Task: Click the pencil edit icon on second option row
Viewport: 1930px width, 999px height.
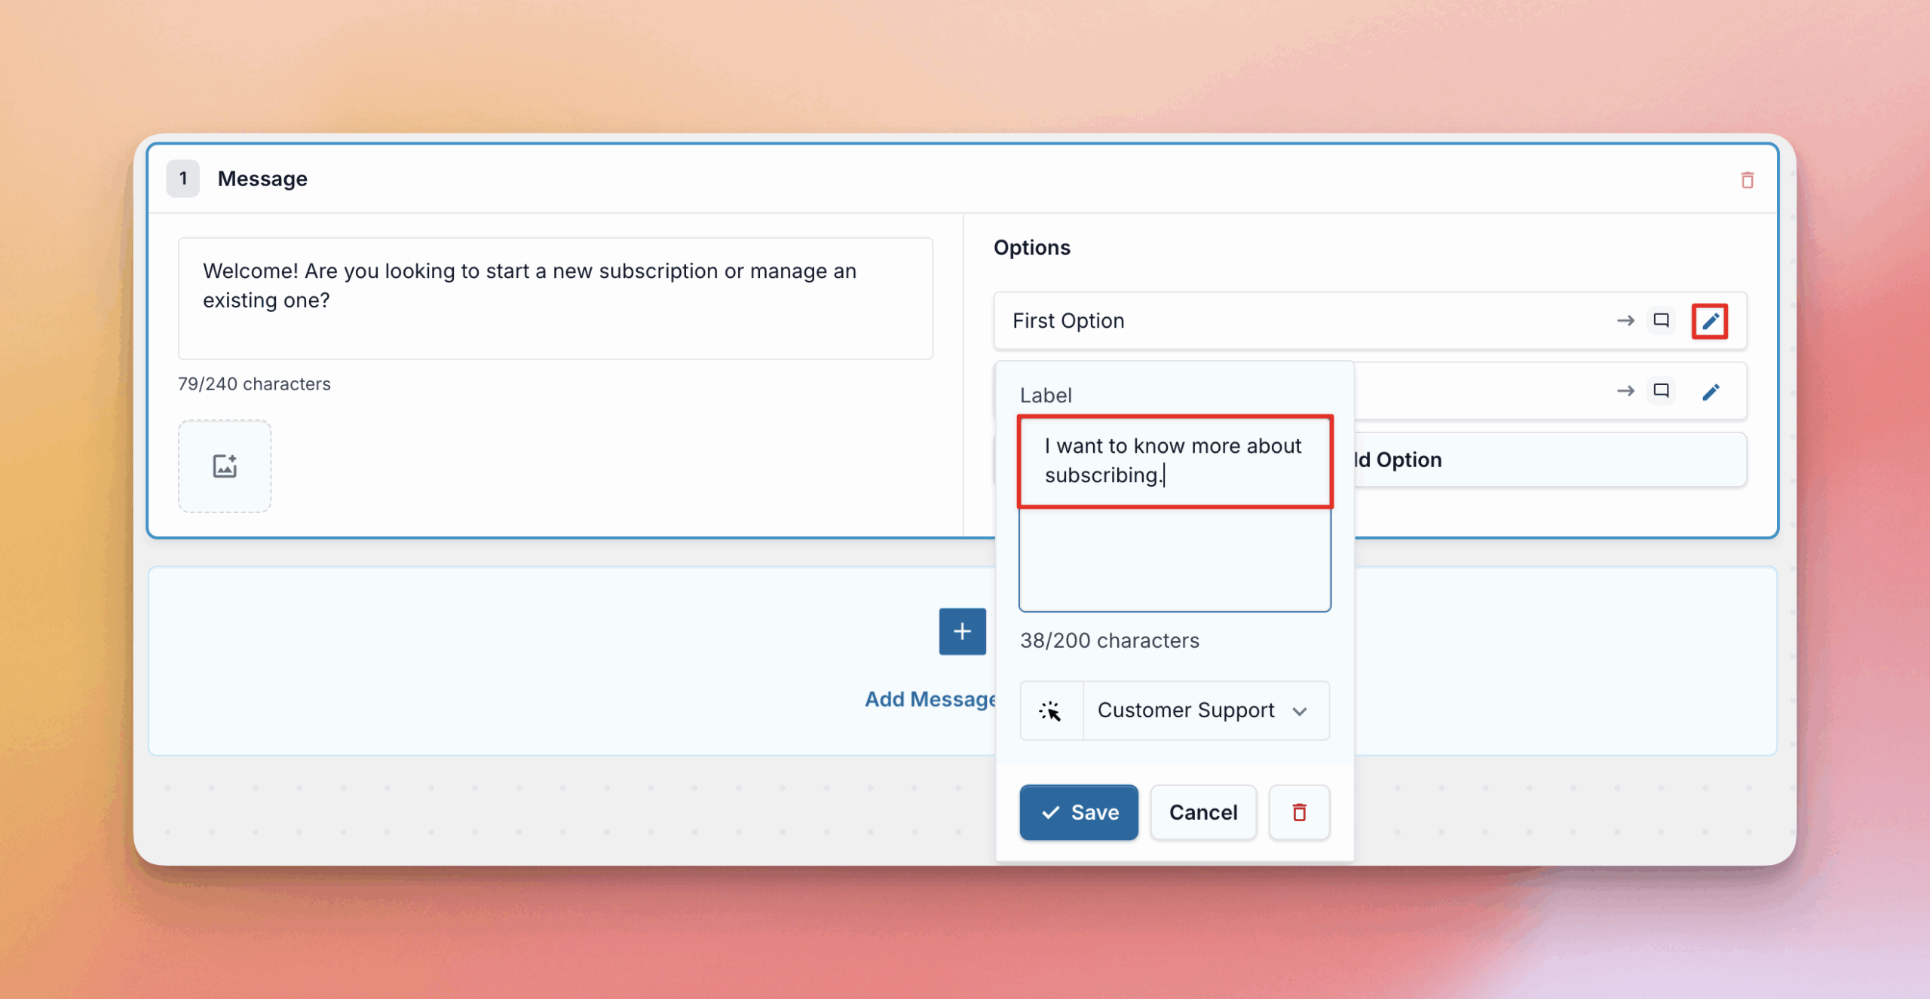Action: click(1711, 392)
